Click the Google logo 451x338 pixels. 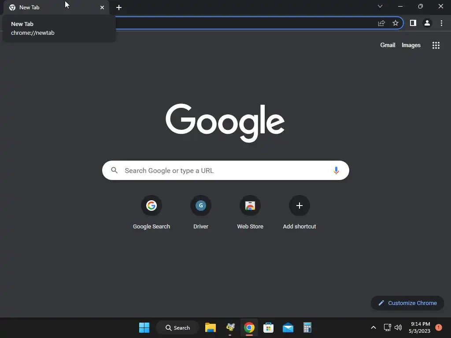click(225, 123)
